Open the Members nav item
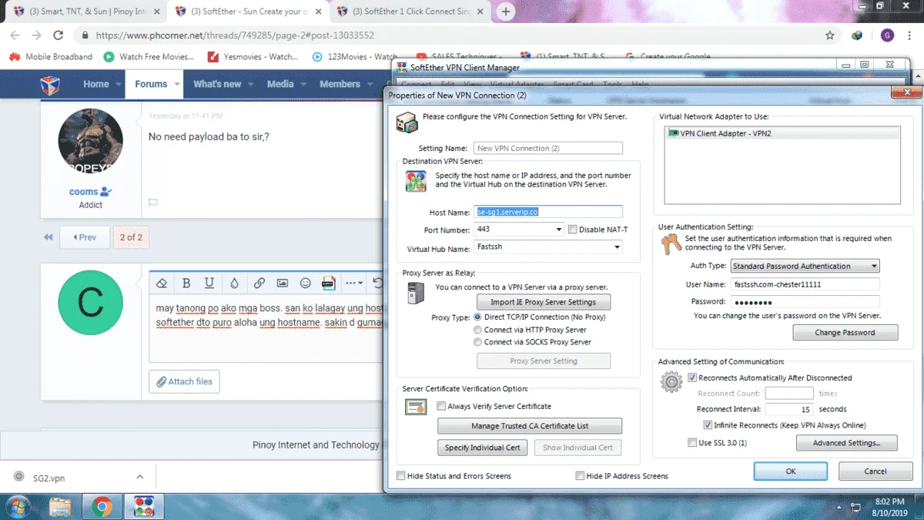 pos(340,84)
